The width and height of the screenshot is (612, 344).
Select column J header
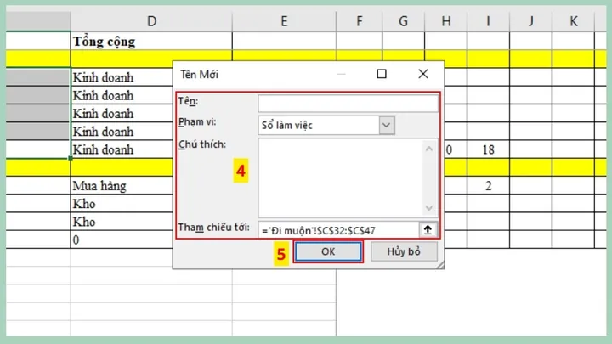tap(530, 21)
